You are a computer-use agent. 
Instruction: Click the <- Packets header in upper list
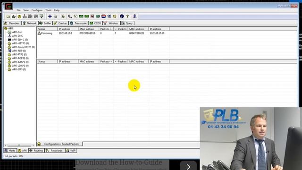tap(121, 29)
